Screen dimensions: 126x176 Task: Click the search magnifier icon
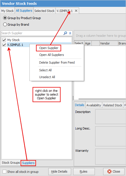[x=65, y=33]
